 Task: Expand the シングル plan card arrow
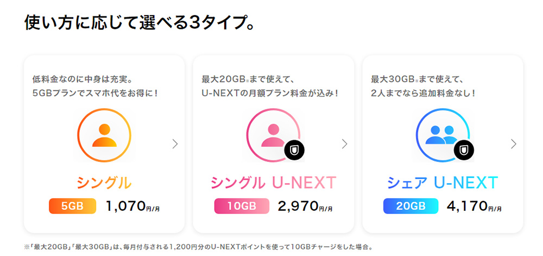pos(175,144)
